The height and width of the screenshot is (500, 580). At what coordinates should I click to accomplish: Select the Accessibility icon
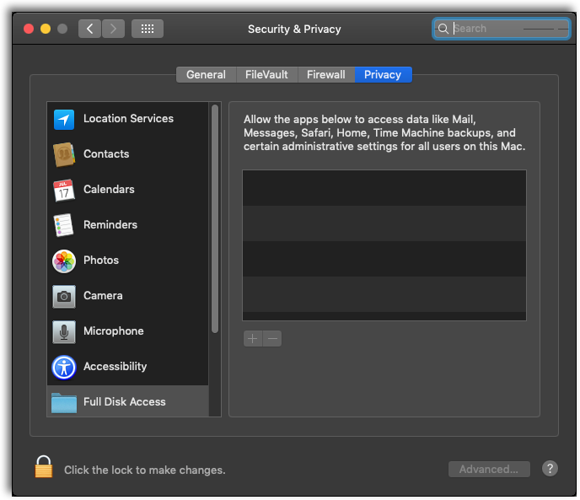click(64, 367)
